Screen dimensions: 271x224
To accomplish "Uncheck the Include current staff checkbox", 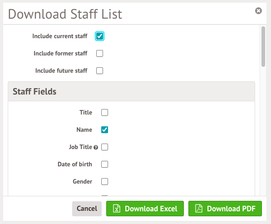I will click(99, 36).
